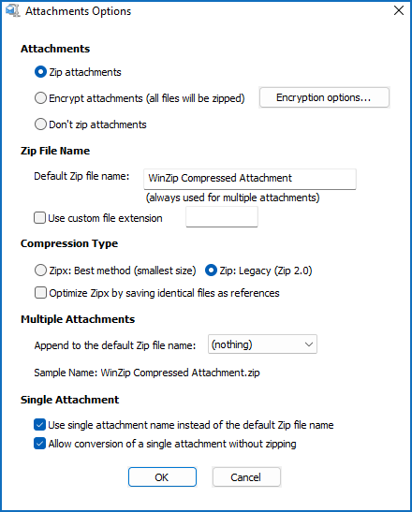This screenshot has height=512, width=412.
Task: Click the Default Zip file name field
Action: pyautogui.click(x=250, y=179)
